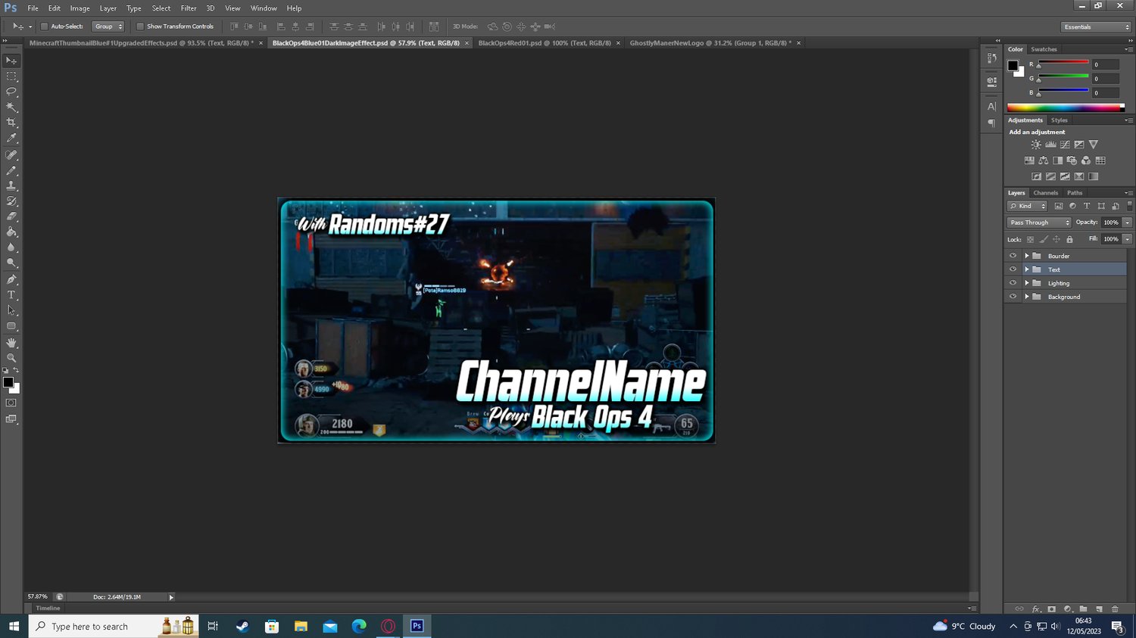Image resolution: width=1136 pixels, height=638 pixels.
Task: Select the Path Selection tool
Action: point(11,311)
